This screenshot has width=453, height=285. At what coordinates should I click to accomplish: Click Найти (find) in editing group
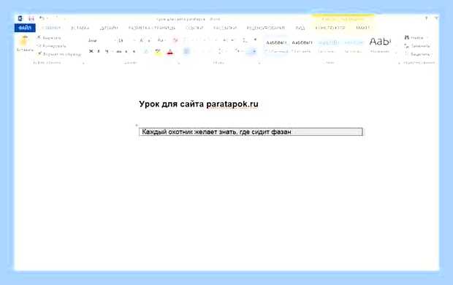pos(414,38)
